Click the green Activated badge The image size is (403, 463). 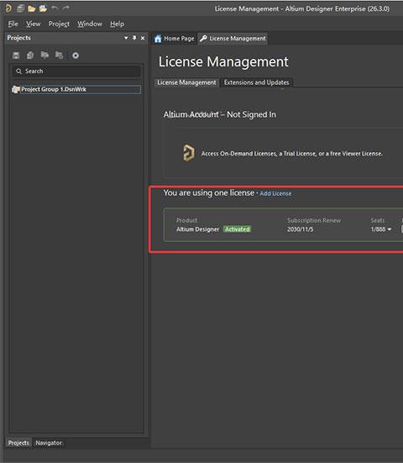[238, 229]
